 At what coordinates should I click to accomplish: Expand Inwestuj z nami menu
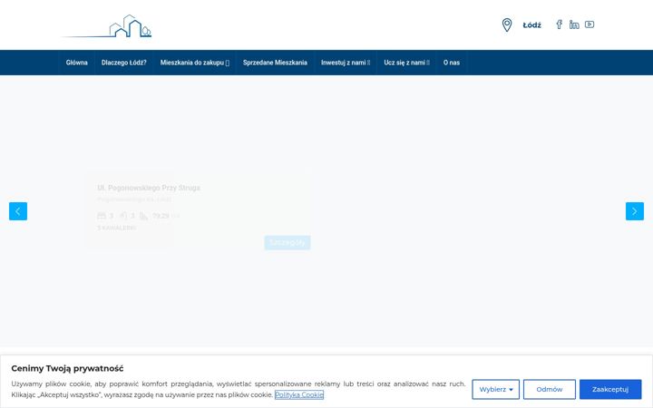[346, 63]
